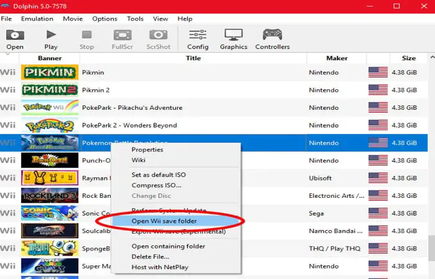Select the Rayman rabbids banner thumbnail
The height and width of the screenshot is (279, 435).
coord(50,178)
